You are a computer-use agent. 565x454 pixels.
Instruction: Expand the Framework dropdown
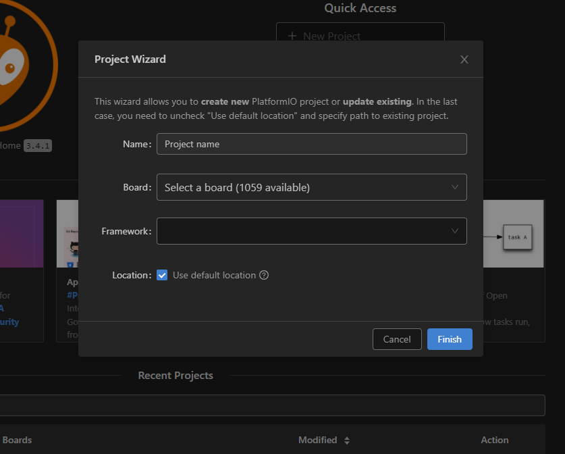click(304, 231)
